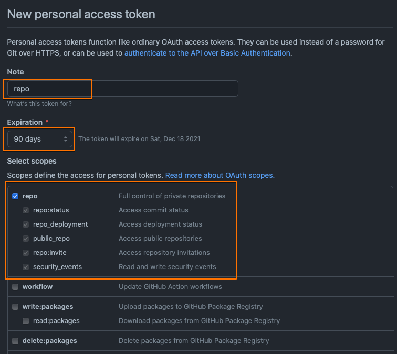Image resolution: width=397 pixels, height=354 pixels.
Task: Check the write:packages scope
Action: 15,307
